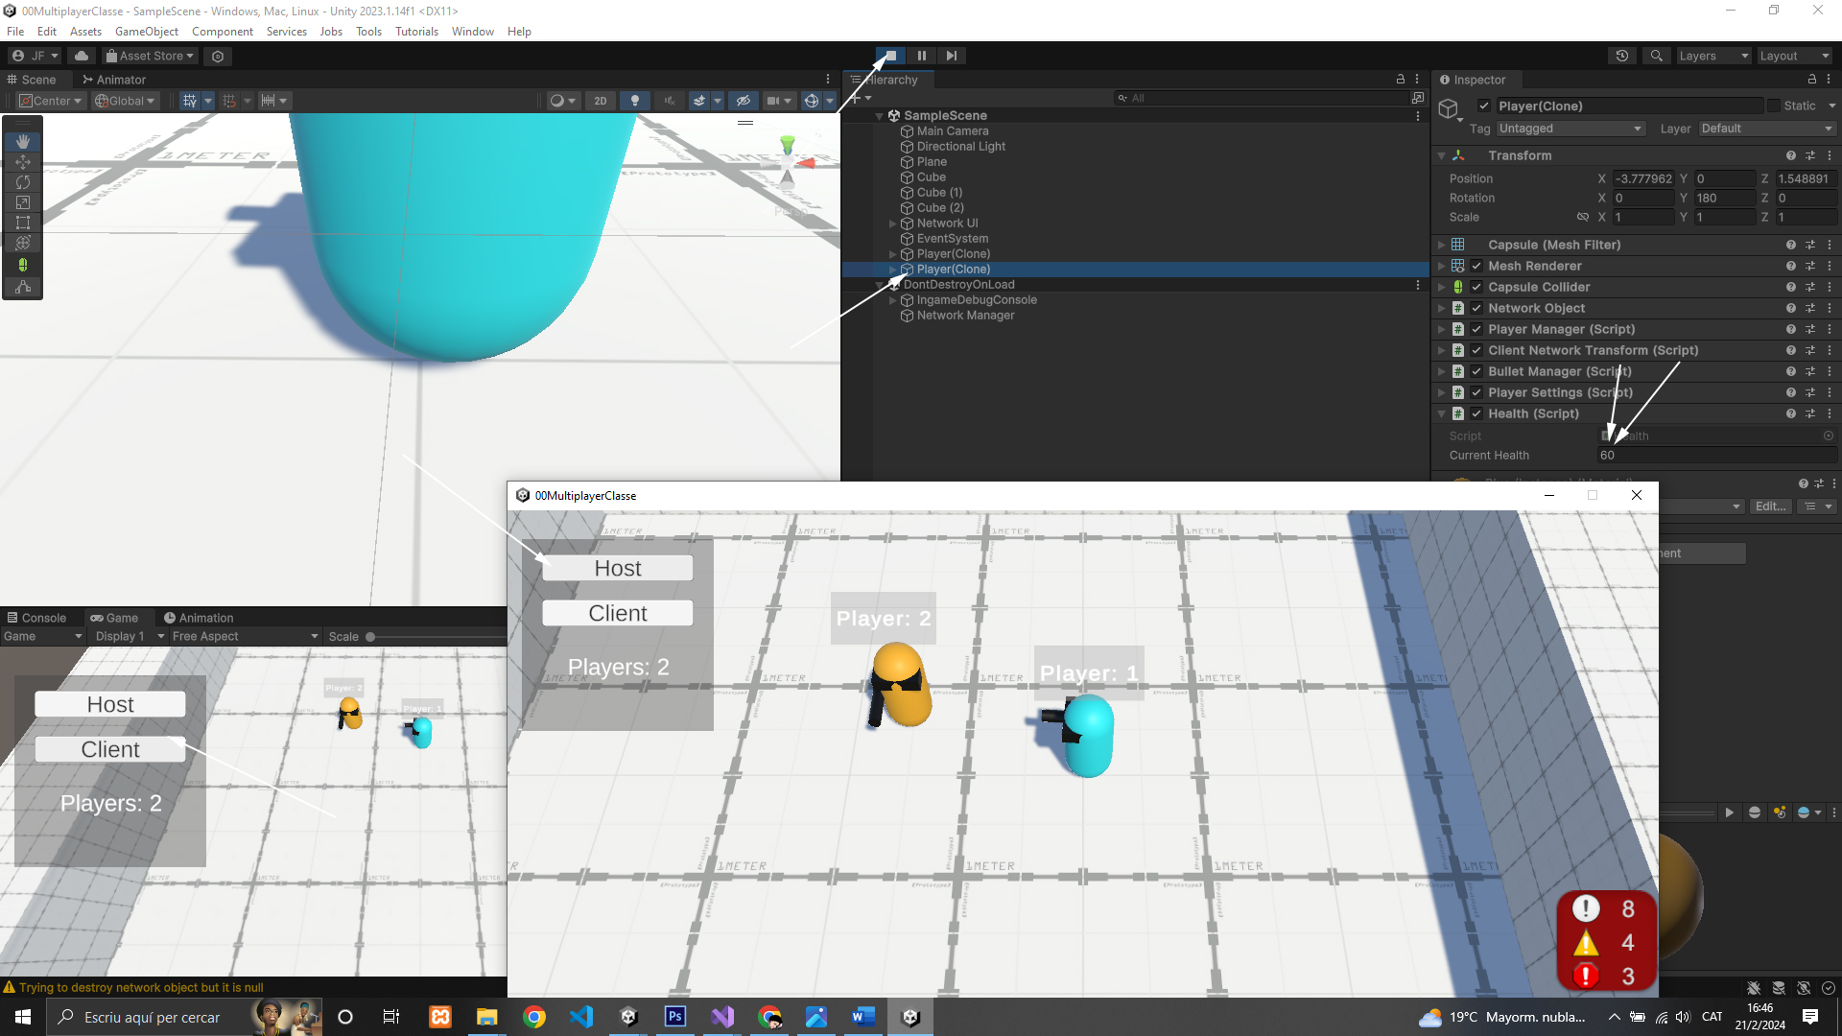Toggle 2D view mode in Scene

tap(601, 101)
